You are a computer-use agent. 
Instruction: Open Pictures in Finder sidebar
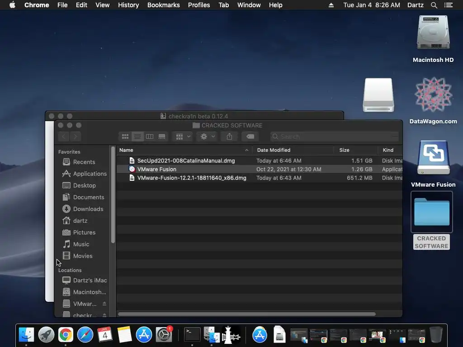pos(79,233)
